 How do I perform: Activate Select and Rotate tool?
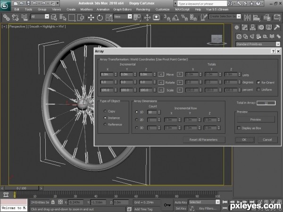pos(100,17)
